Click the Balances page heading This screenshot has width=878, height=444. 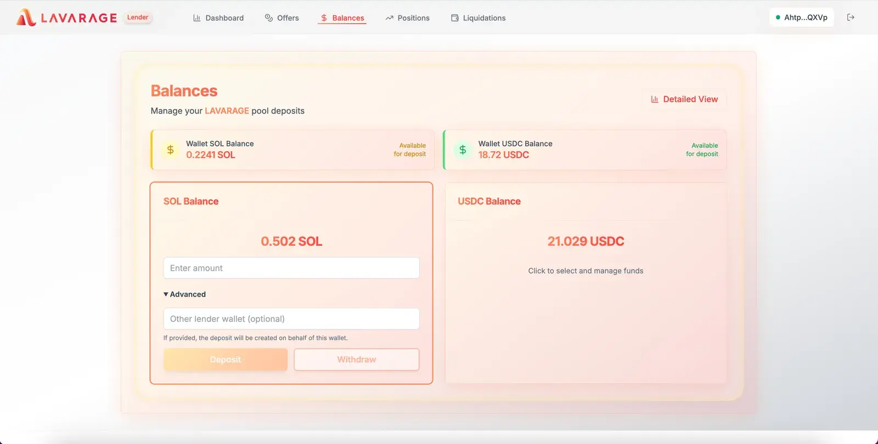pos(184,91)
